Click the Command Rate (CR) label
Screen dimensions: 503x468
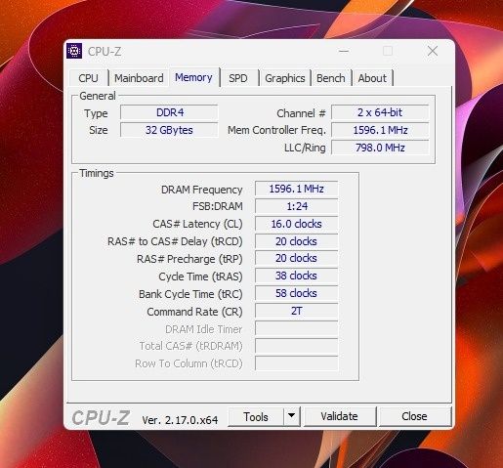coord(194,312)
